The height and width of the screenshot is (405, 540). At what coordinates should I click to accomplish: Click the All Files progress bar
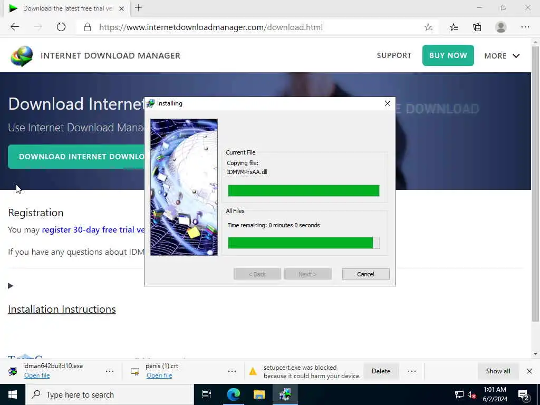303,243
